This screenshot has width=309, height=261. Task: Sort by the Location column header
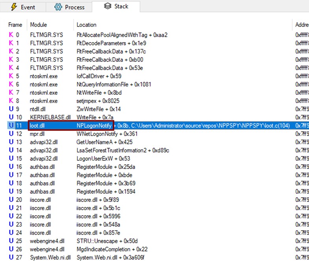pos(87,25)
